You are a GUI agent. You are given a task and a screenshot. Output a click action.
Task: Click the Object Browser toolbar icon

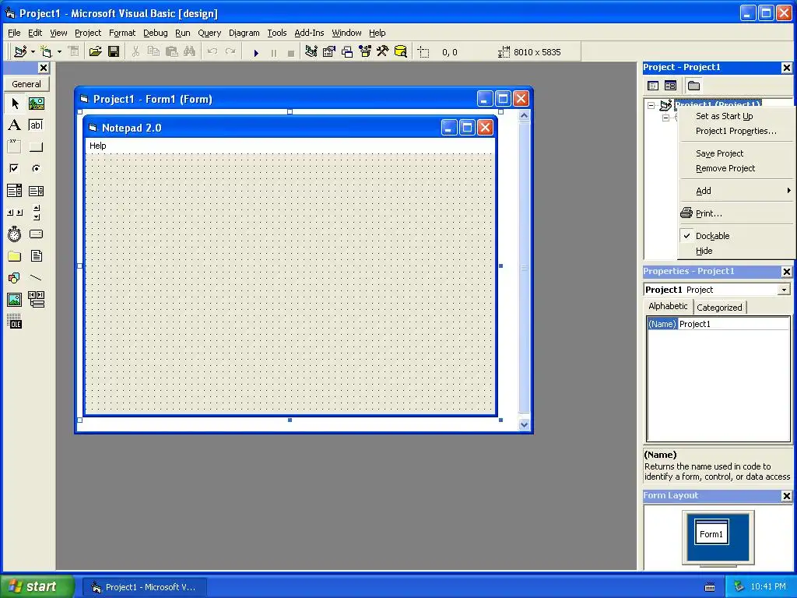365,52
